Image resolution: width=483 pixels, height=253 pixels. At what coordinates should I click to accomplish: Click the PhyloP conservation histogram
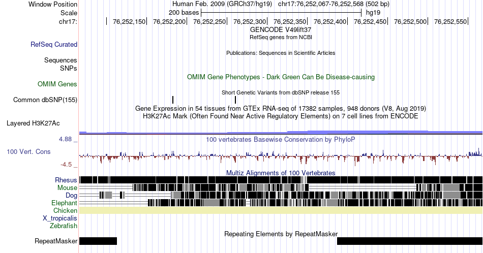281,156
